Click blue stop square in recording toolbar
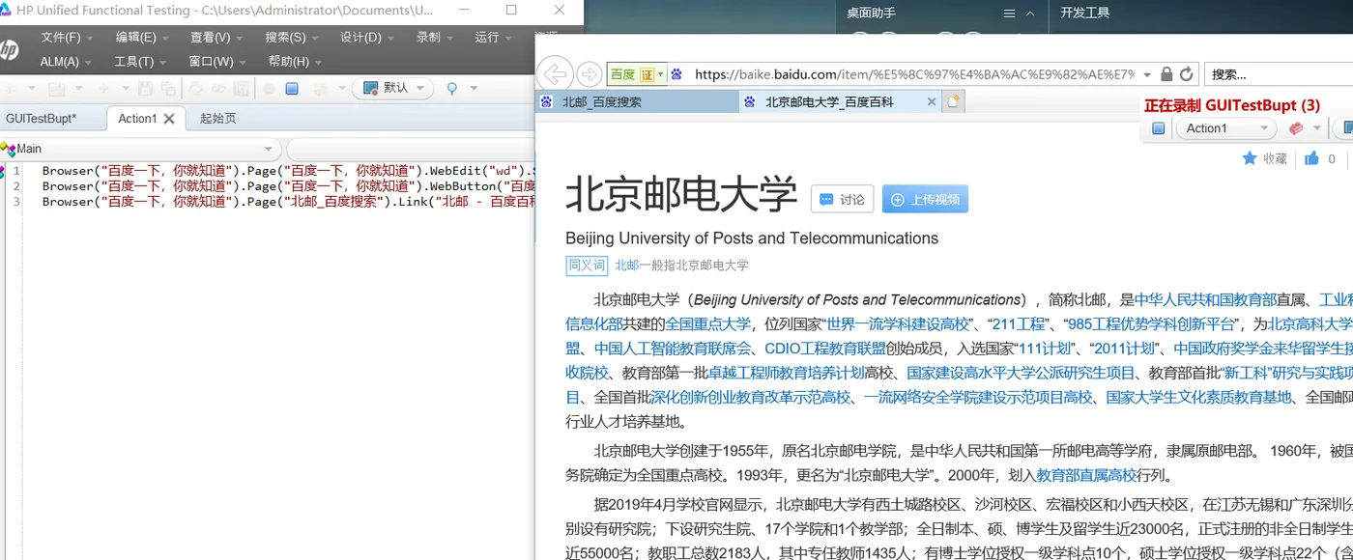Image resolution: width=1353 pixels, height=560 pixels. tap(1158, 128)
